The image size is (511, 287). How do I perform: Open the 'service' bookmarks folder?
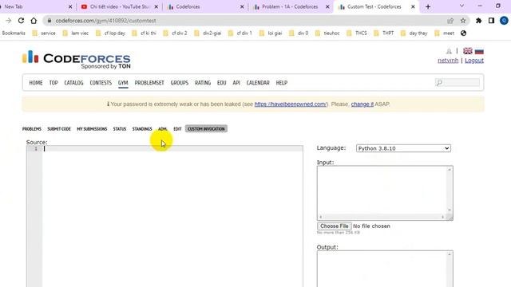[44, 33]
